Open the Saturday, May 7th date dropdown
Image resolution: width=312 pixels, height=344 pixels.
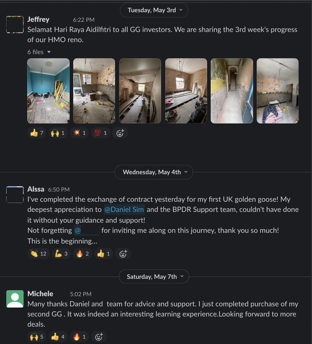click(x=154, y=276)
